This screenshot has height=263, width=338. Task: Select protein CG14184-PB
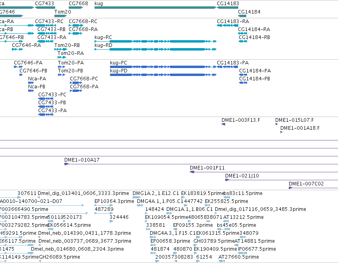pos(243,83)
